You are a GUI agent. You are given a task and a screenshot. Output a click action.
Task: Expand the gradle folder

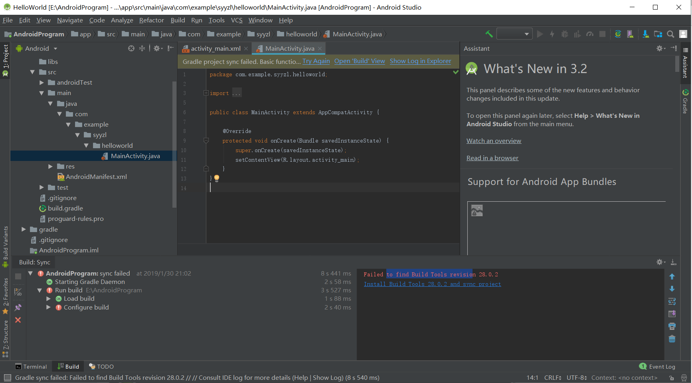pos(24,229)
